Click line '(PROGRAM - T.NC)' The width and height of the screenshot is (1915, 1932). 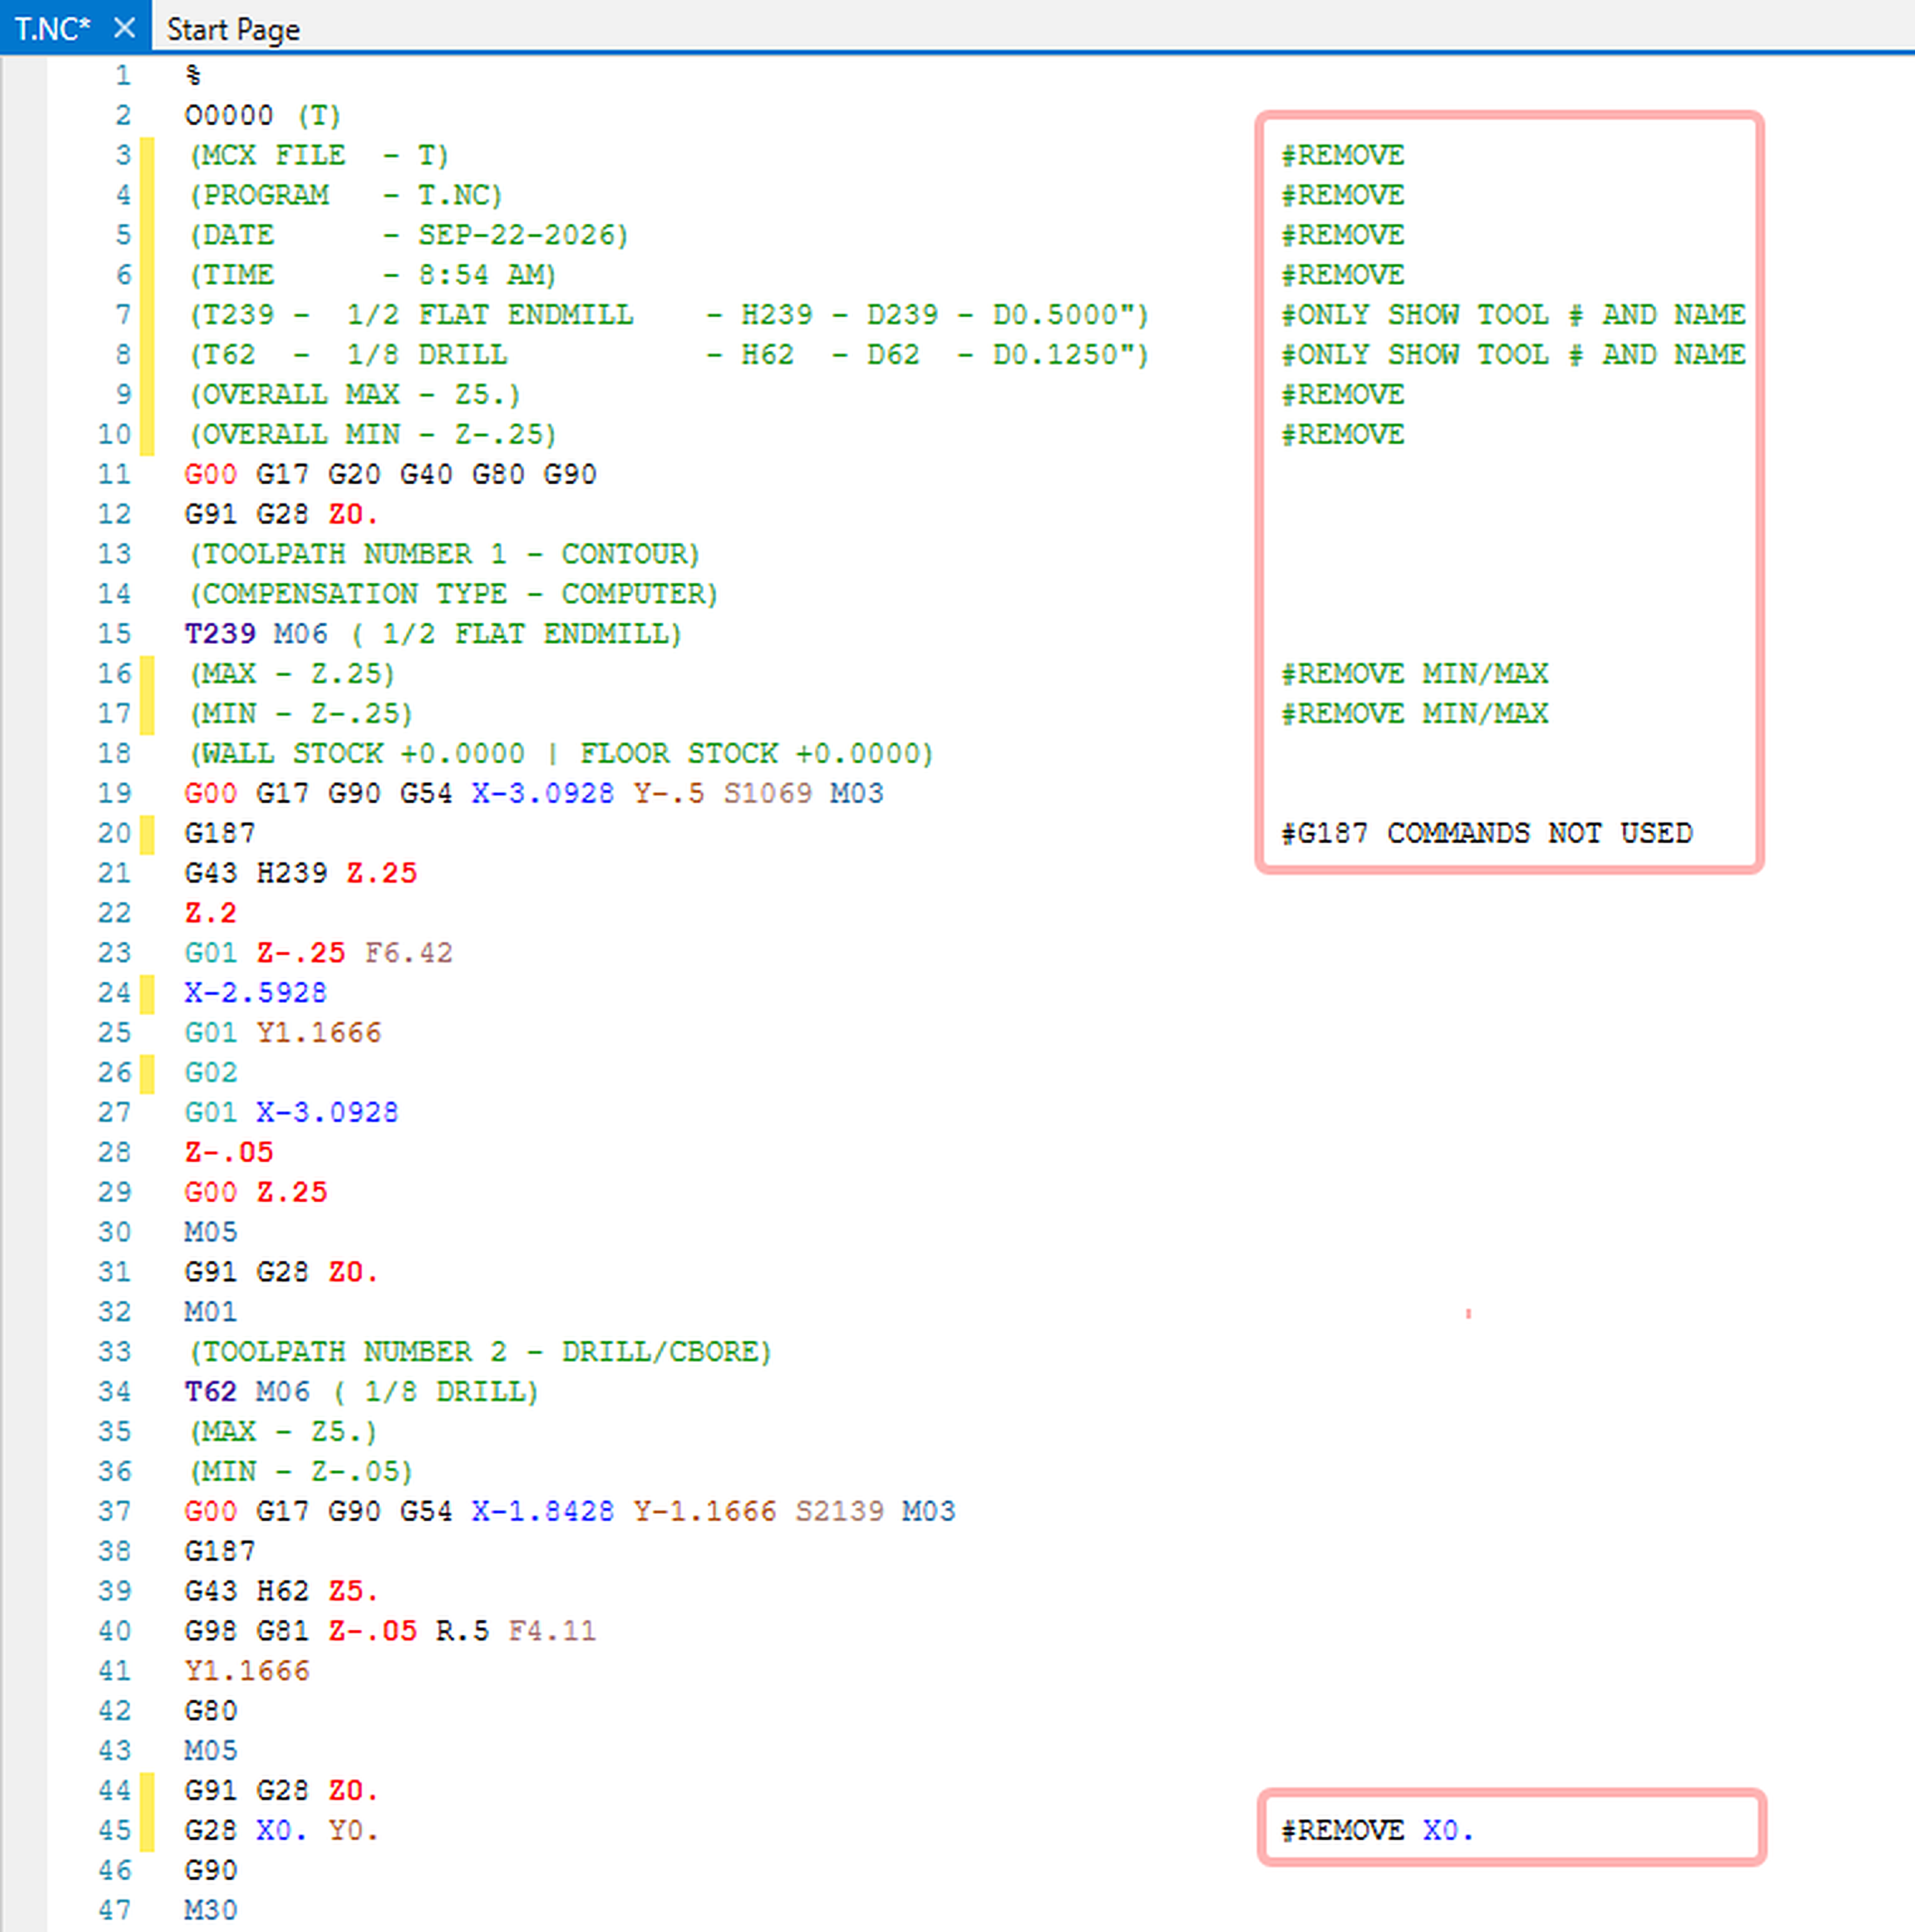click(x=345, y=195)
